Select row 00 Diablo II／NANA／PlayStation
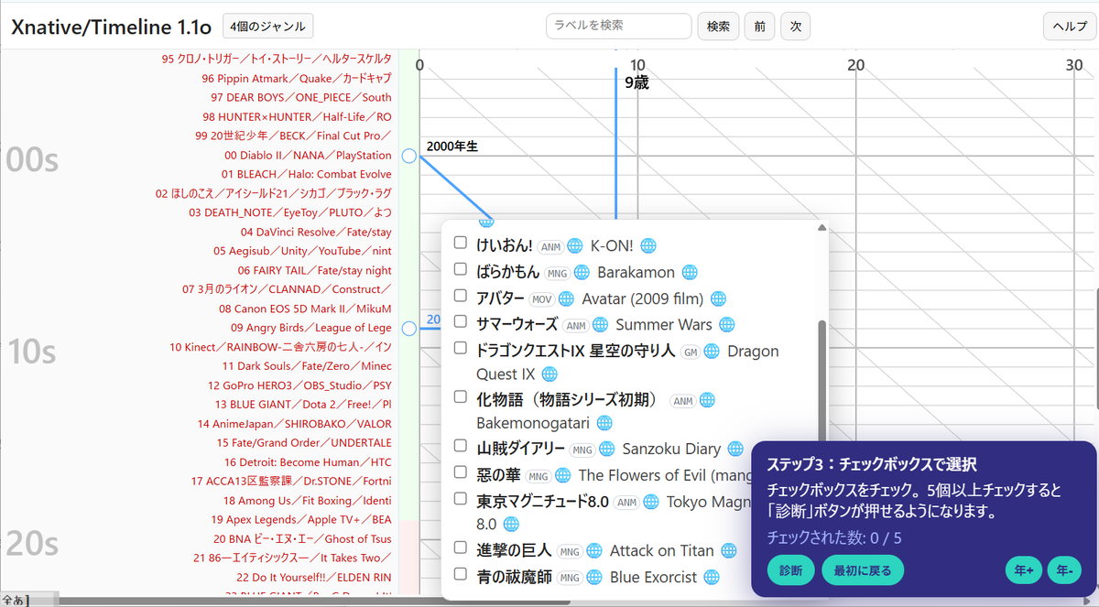Viewport: 1099px width, 607px height. (x=308, y=155)
